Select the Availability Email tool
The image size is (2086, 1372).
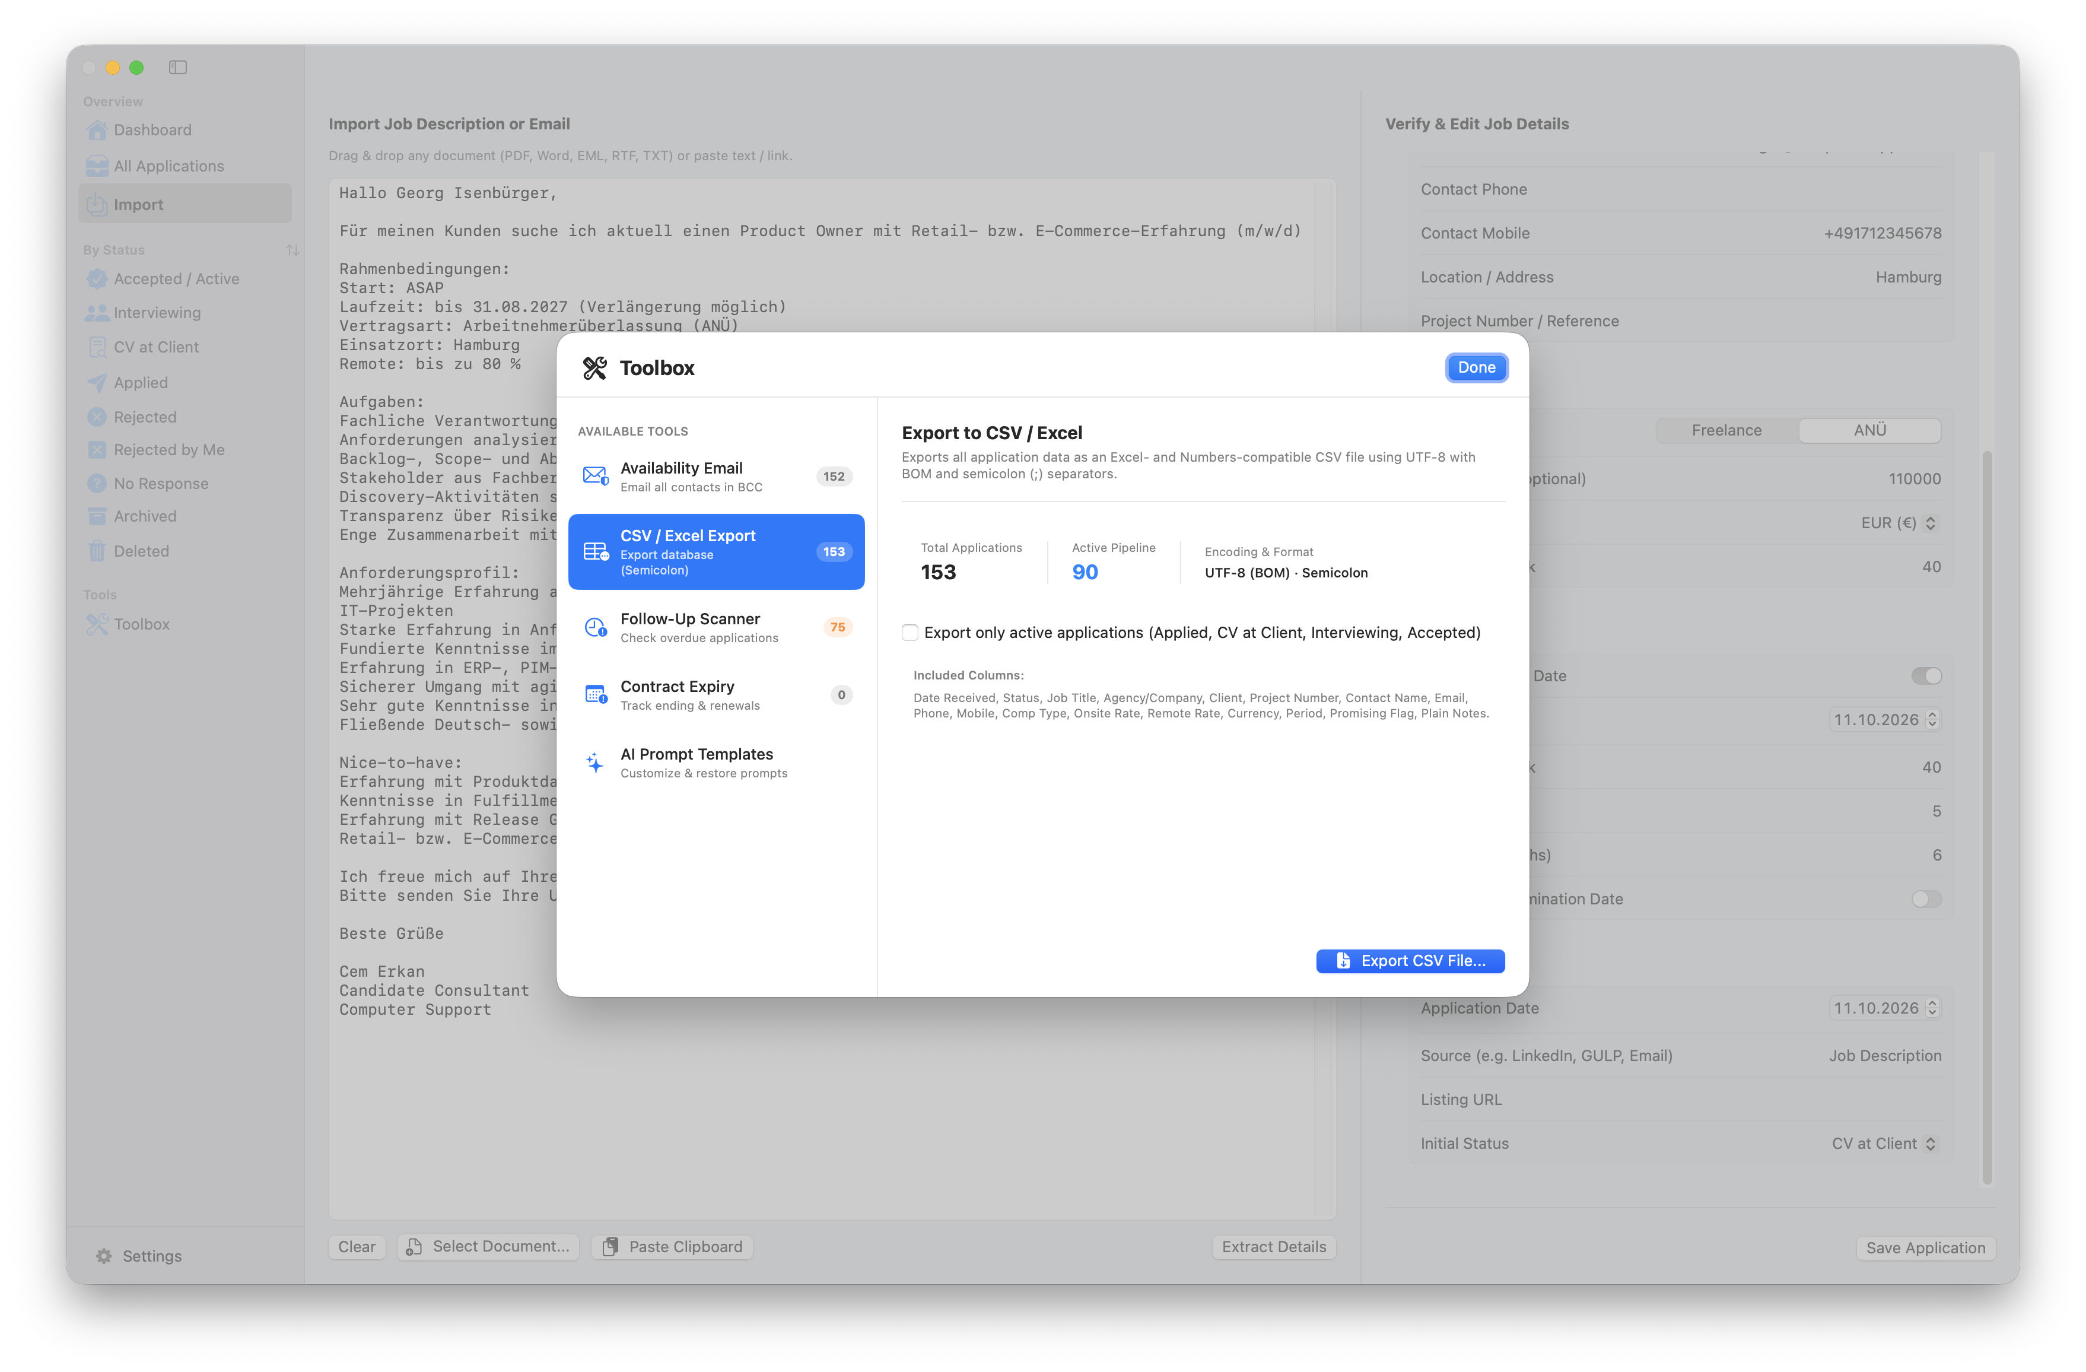pyautogui.click(x=716, y=476)
